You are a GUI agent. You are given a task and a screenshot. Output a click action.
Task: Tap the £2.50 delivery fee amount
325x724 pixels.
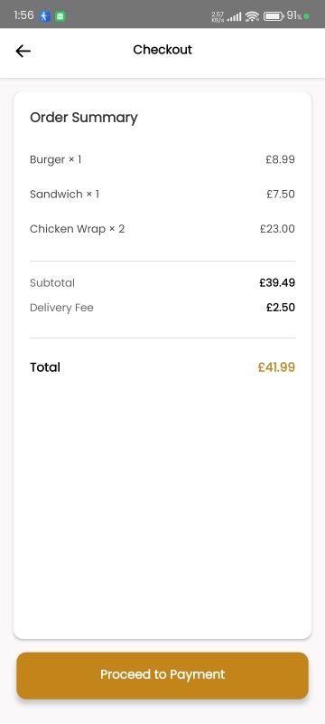[x=281, y=308]
